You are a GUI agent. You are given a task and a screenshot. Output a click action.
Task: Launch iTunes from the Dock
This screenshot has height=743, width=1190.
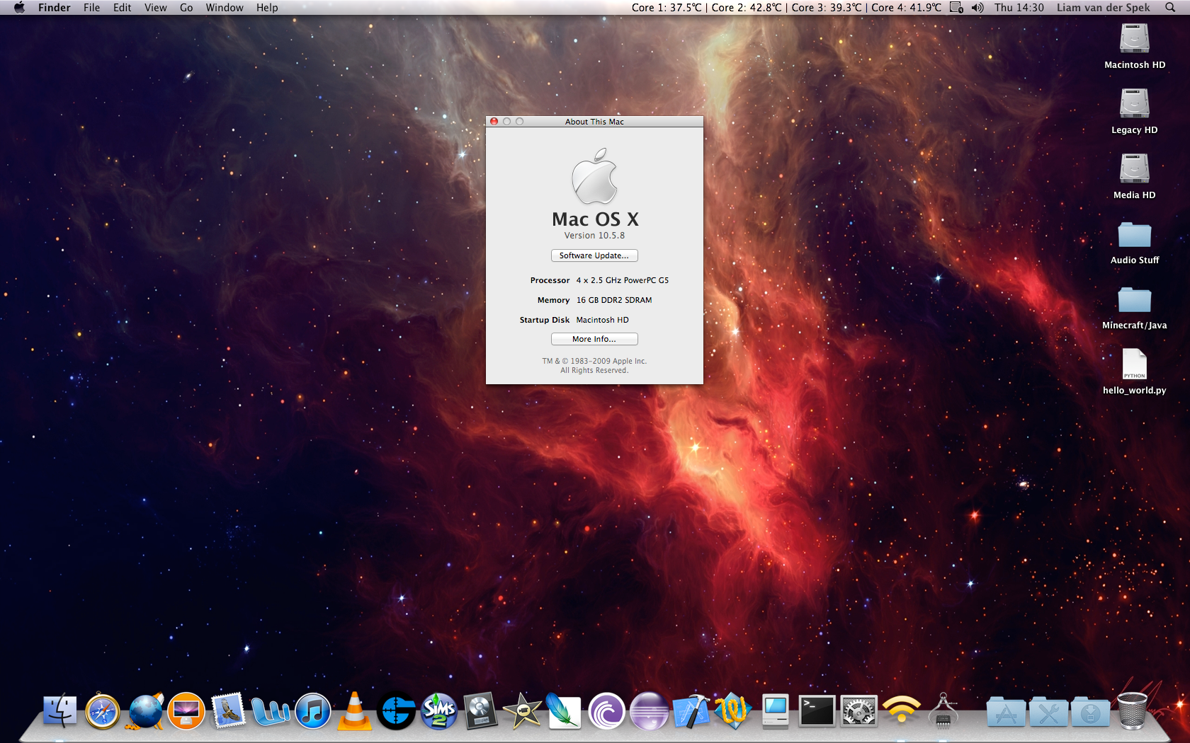[312, 711]
